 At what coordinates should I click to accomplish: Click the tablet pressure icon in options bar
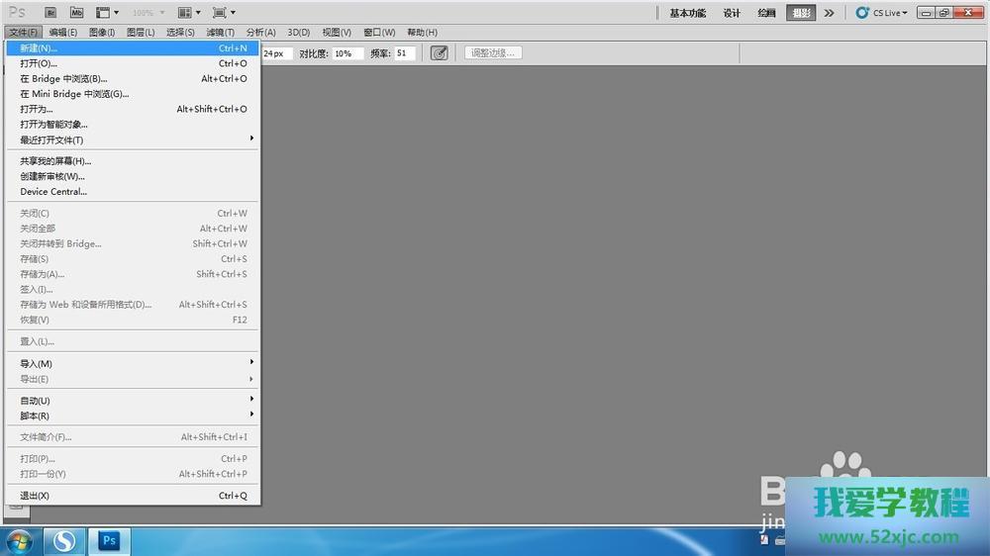pyautogui.click(x=440, y=53)
